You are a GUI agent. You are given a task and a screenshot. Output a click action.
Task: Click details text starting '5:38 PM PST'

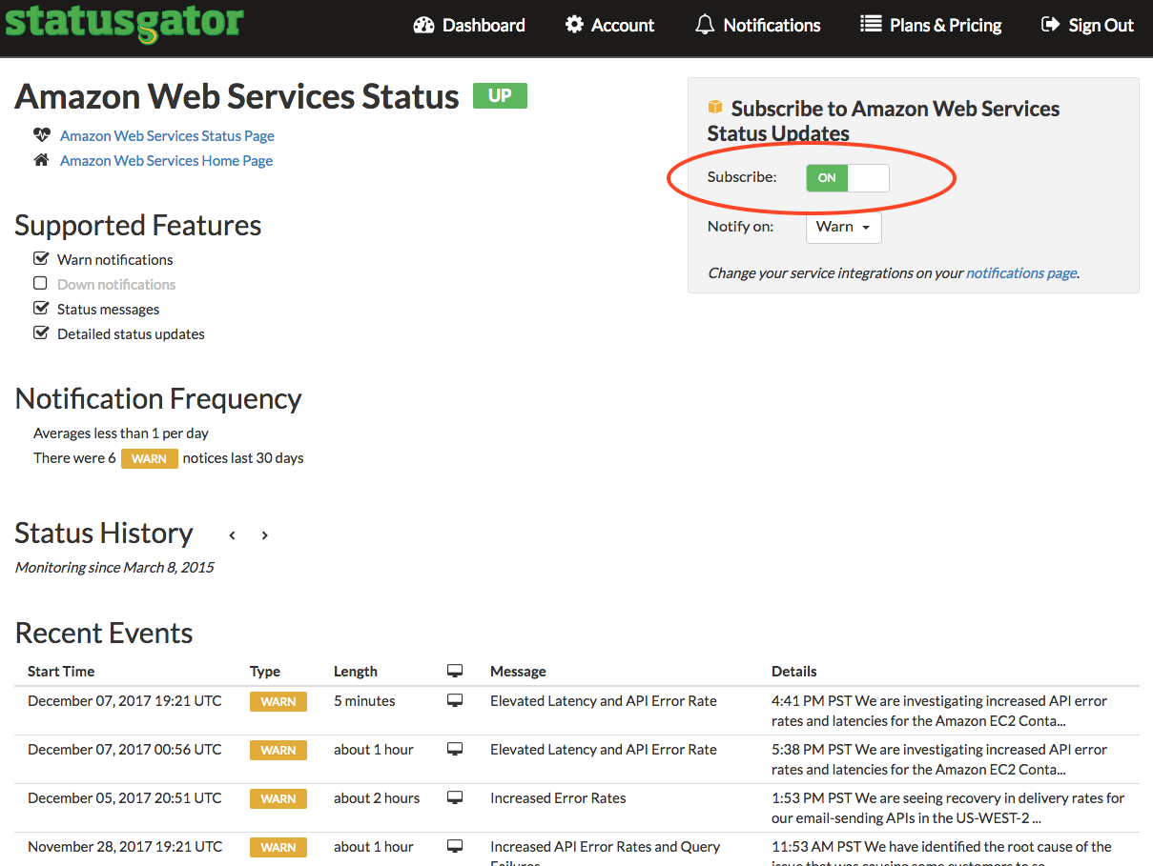pyautogui.click(x=939, y=759)
